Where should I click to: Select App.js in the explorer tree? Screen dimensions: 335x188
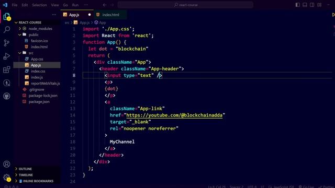37,65
